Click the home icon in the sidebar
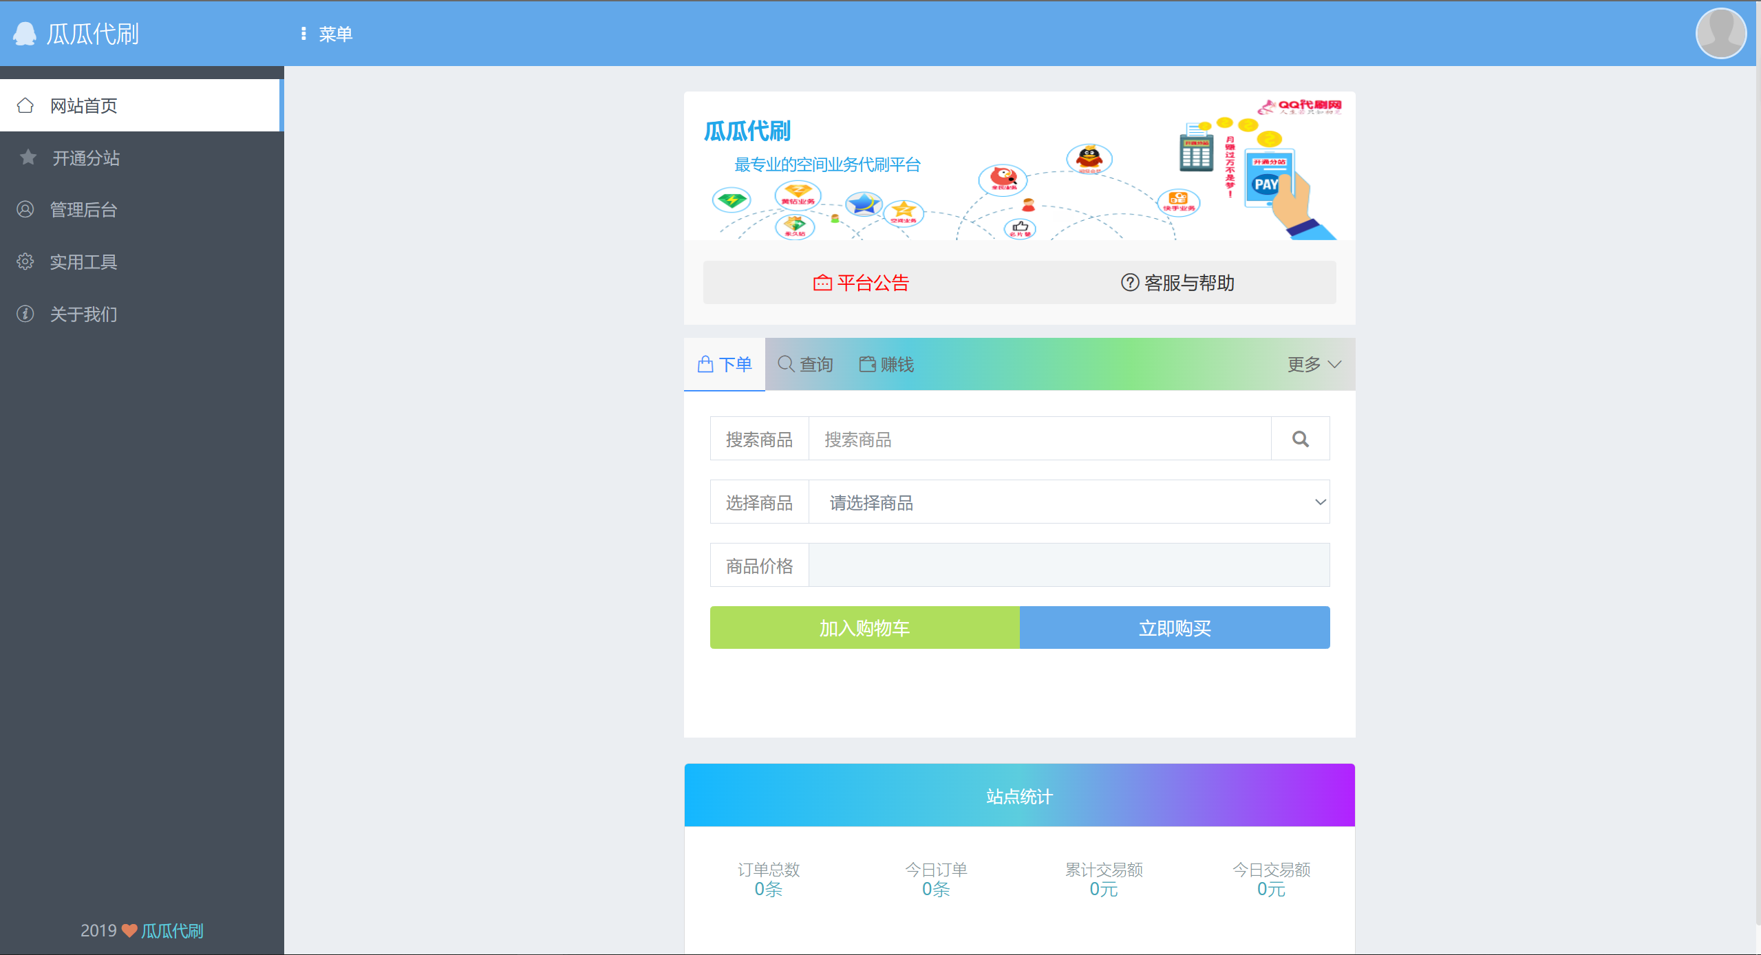Screen dimensions: 1761x955 click(25, 105)
